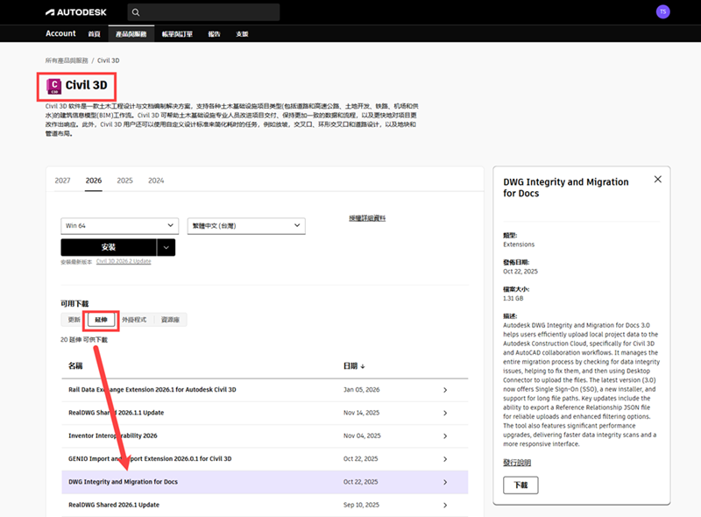Click the Civil 3D product icon

54,86
